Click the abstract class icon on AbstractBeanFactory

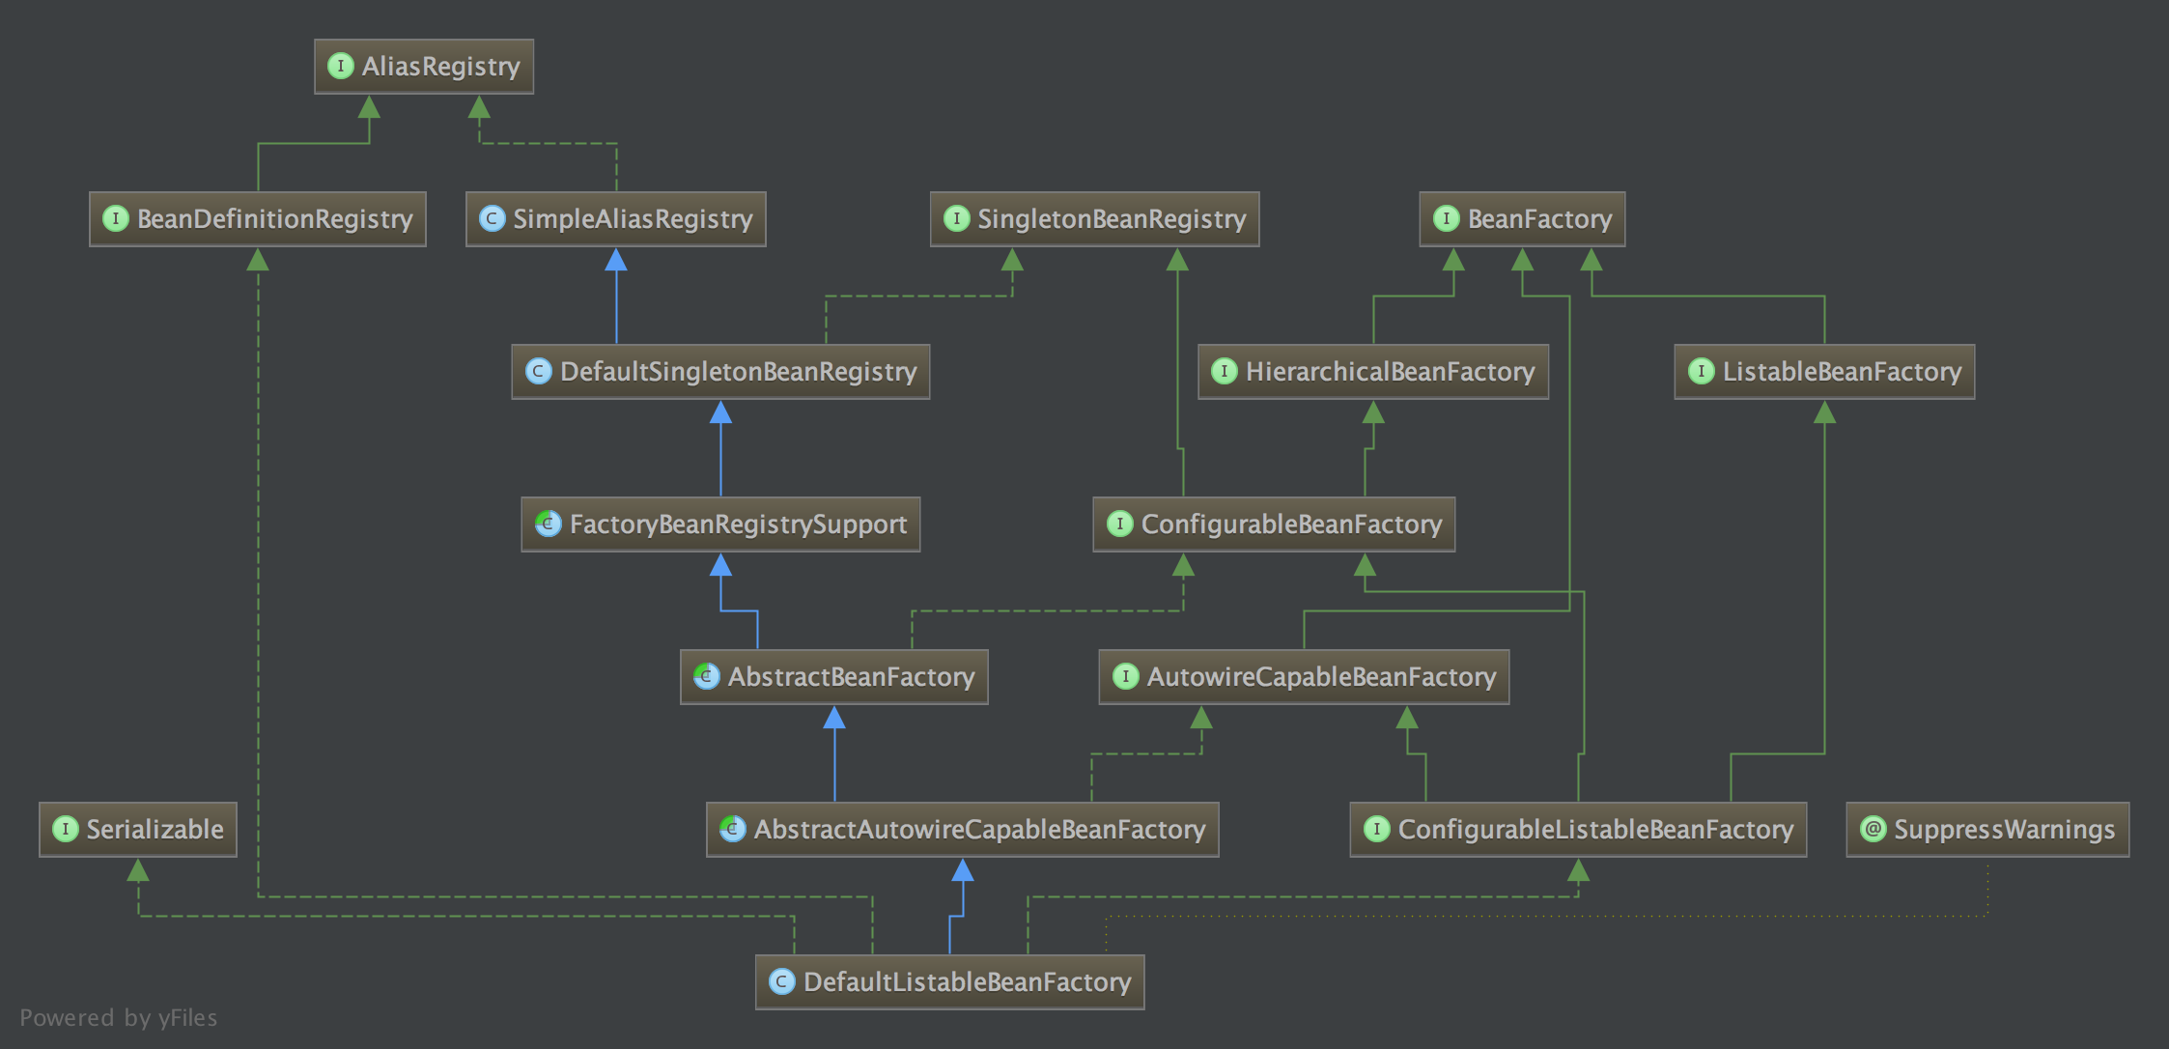pyautogui.click(x=706, y=677)
